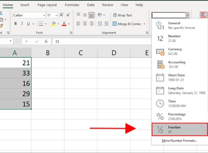Open Insert Function fx
This screenshot has height=153, width=208.
[46, 42]
